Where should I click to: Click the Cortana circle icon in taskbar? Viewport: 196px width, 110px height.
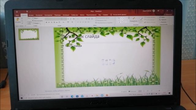pos(62,97)
